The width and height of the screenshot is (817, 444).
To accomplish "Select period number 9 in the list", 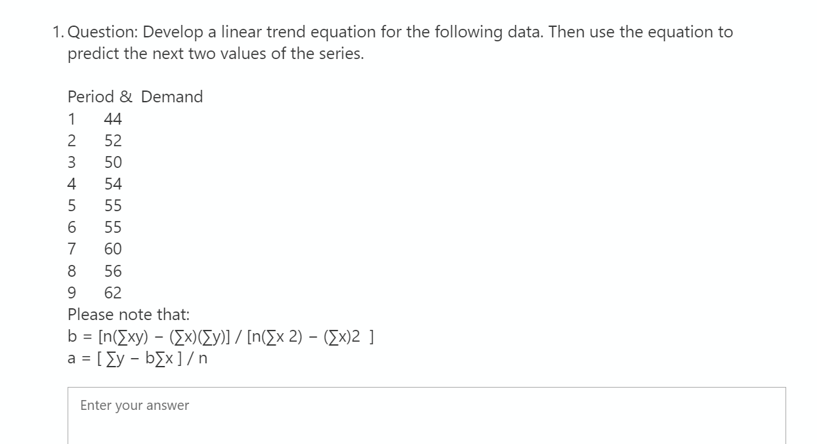I will click(71, 292).
